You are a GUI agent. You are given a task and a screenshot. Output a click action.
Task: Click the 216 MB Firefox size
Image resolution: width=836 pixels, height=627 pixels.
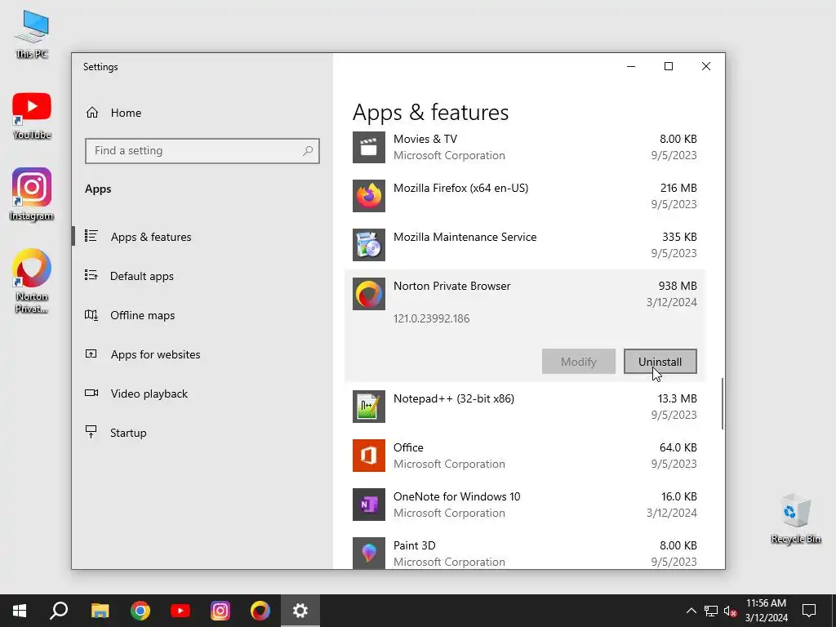678,188
